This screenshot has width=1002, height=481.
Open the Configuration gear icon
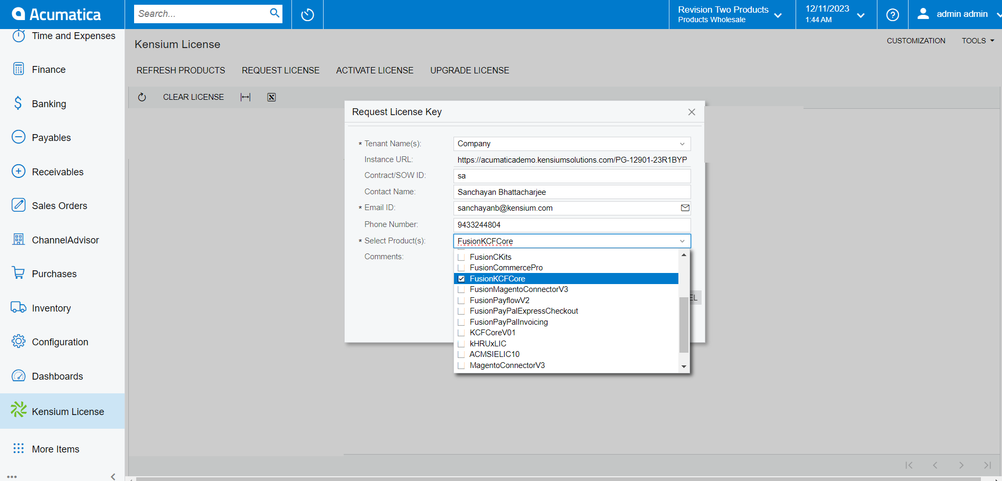(x=18, y=342)
